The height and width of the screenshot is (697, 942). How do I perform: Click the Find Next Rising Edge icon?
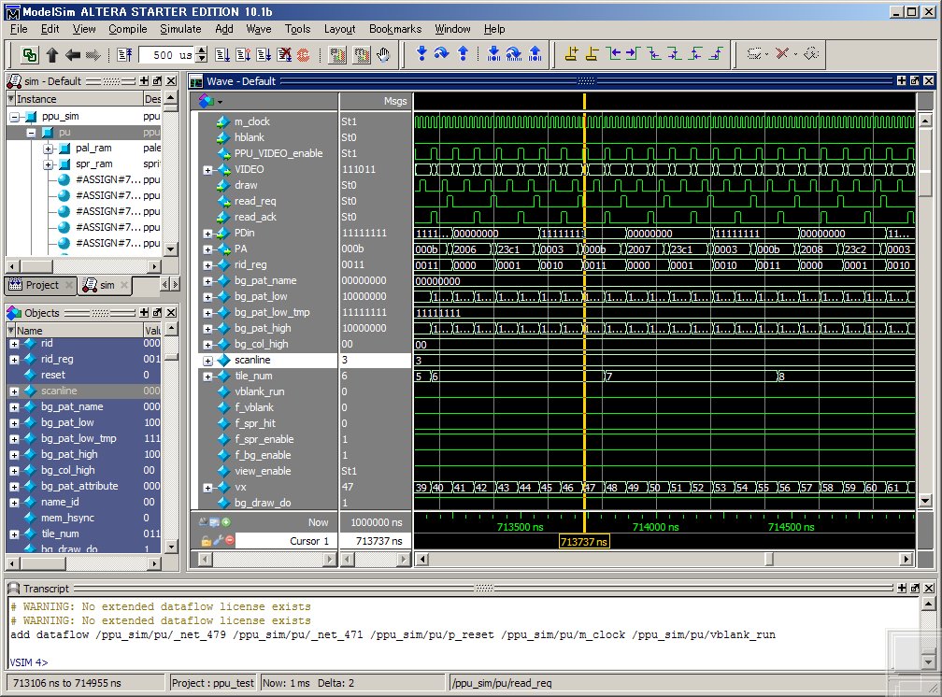[716, 53]
